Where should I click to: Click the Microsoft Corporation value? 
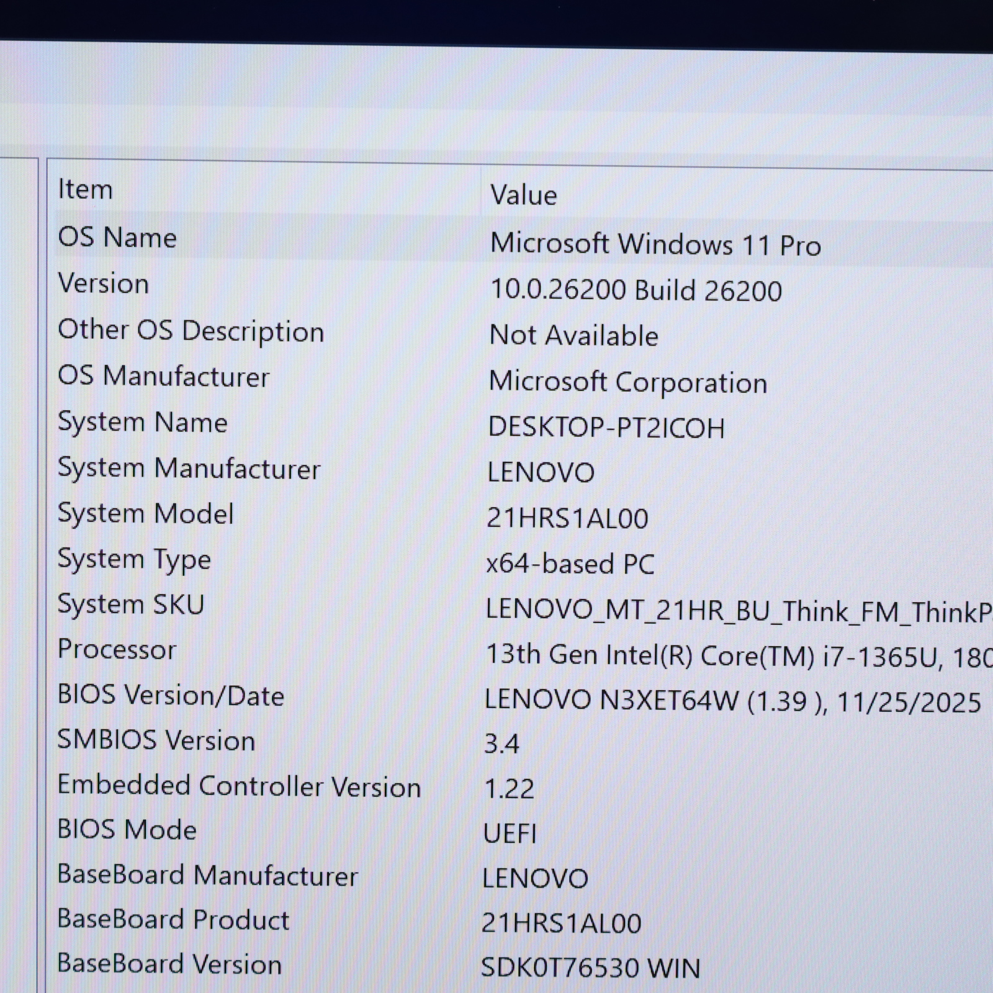tap(628, 382)
